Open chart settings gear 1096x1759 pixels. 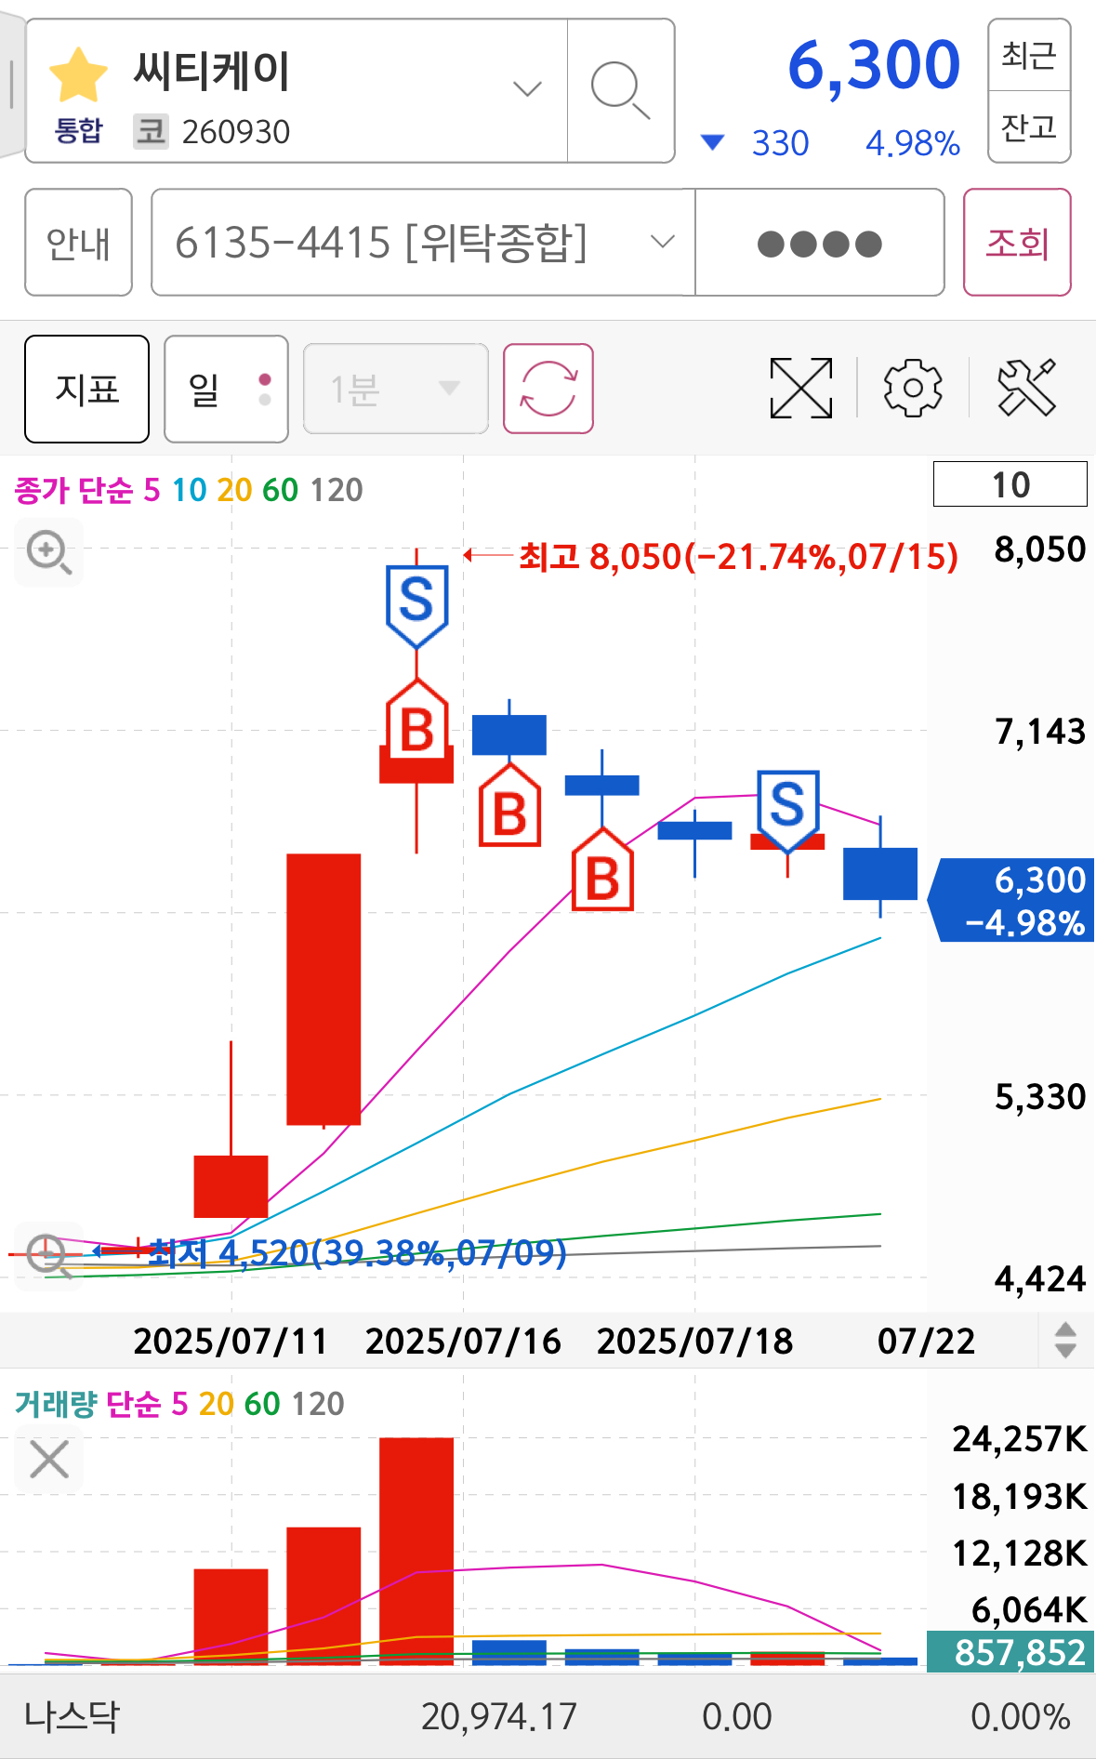click(913, 388)
